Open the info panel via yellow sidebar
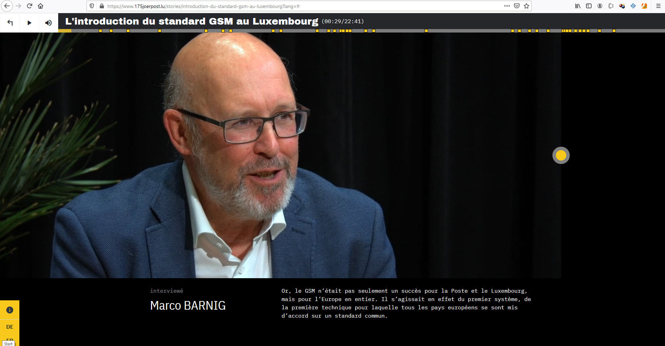 (10, 310)
